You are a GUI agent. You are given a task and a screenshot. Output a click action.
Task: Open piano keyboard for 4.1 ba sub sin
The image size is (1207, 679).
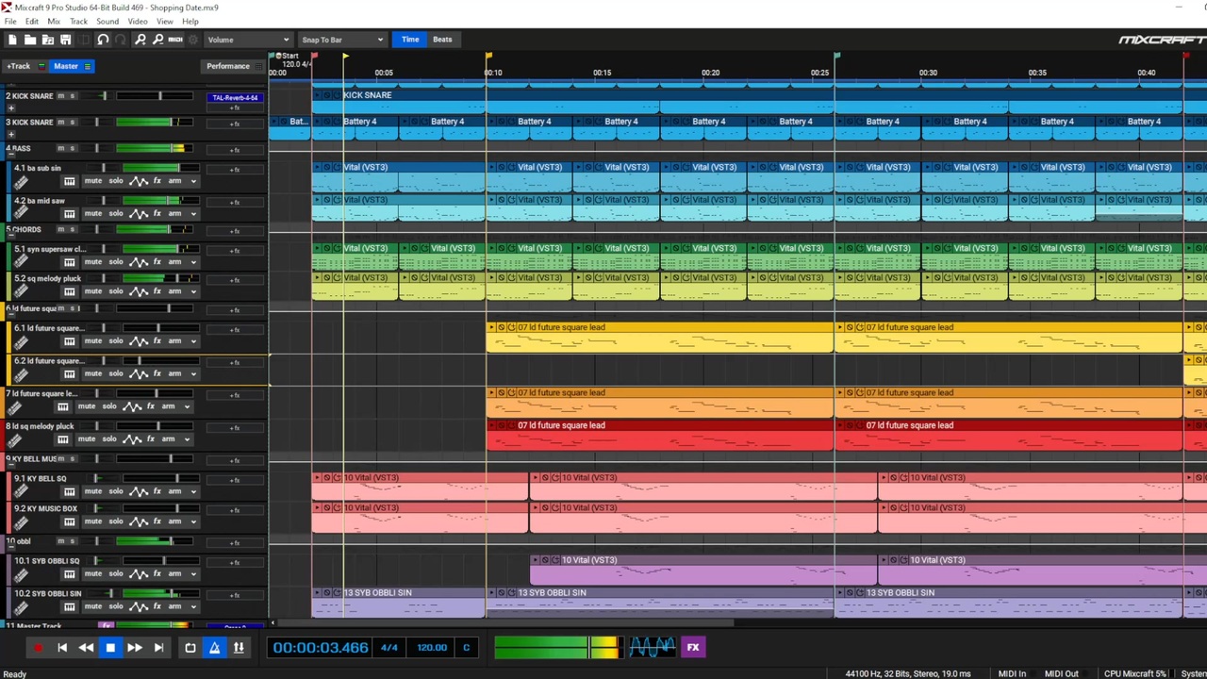tap(69, 181)
